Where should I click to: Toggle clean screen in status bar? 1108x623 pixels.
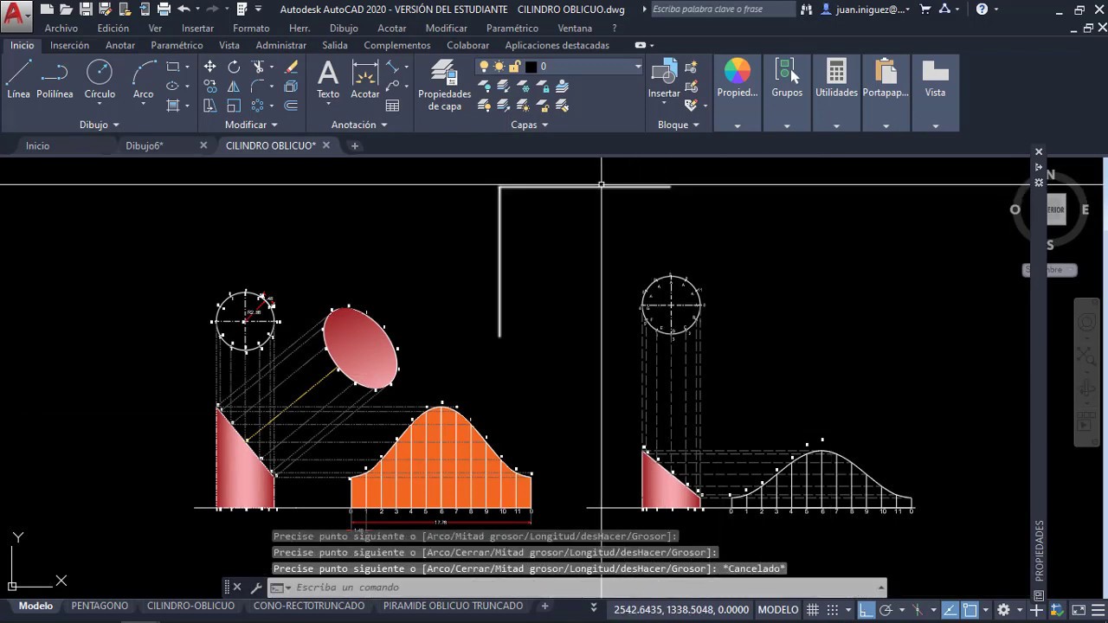[x=1079, y=610]
